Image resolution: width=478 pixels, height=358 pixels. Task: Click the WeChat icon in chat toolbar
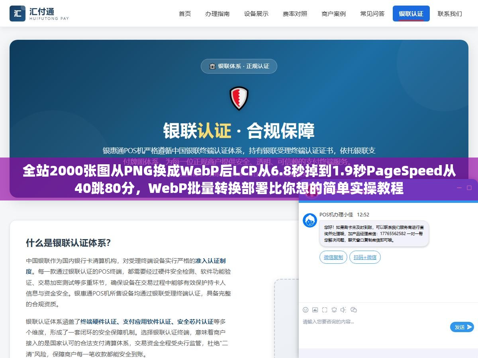pyautogui.click(x=353, y=309)
